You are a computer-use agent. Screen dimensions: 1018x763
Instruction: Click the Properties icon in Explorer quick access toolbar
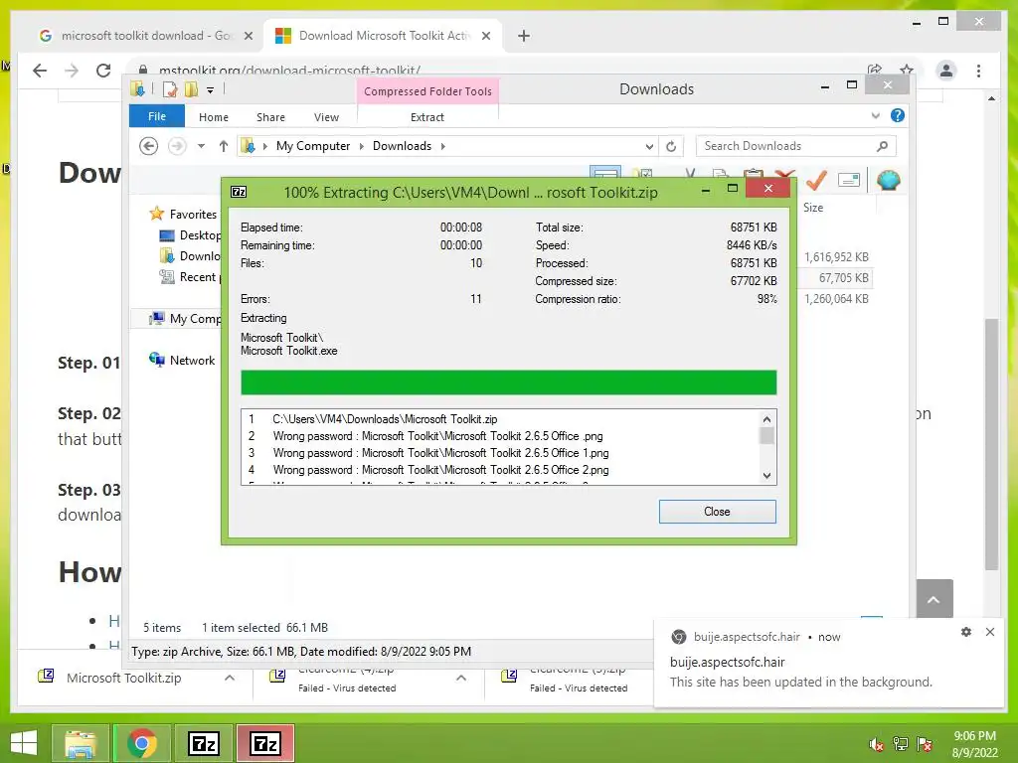coord(170,89)
